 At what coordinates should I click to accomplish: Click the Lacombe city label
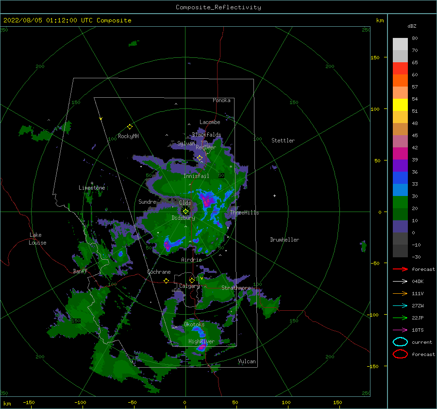pos(210,122)
